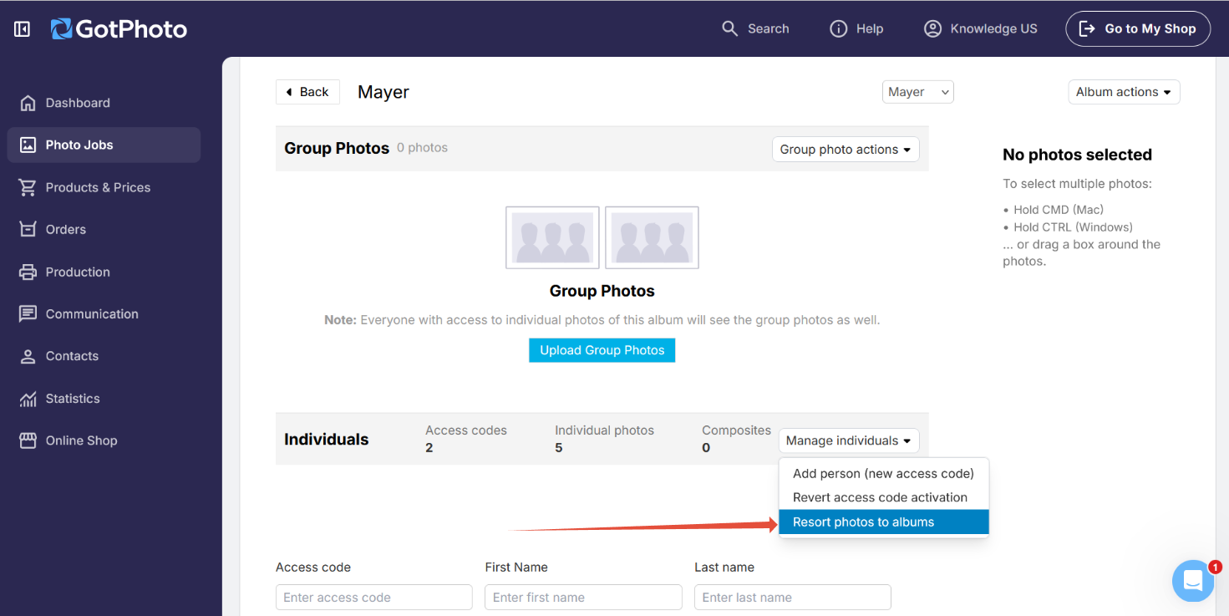Click the Back button
The width and height of the screenshot is (1229, 616).
point(307,92)
